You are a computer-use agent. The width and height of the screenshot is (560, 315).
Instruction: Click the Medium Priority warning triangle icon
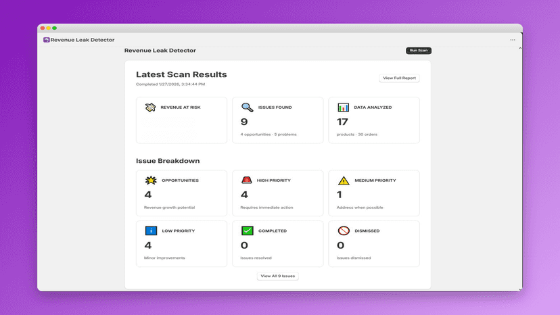(x=344, y=180)
